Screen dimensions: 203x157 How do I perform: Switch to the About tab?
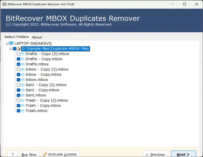pyautogui.click(x=37, y=37)
